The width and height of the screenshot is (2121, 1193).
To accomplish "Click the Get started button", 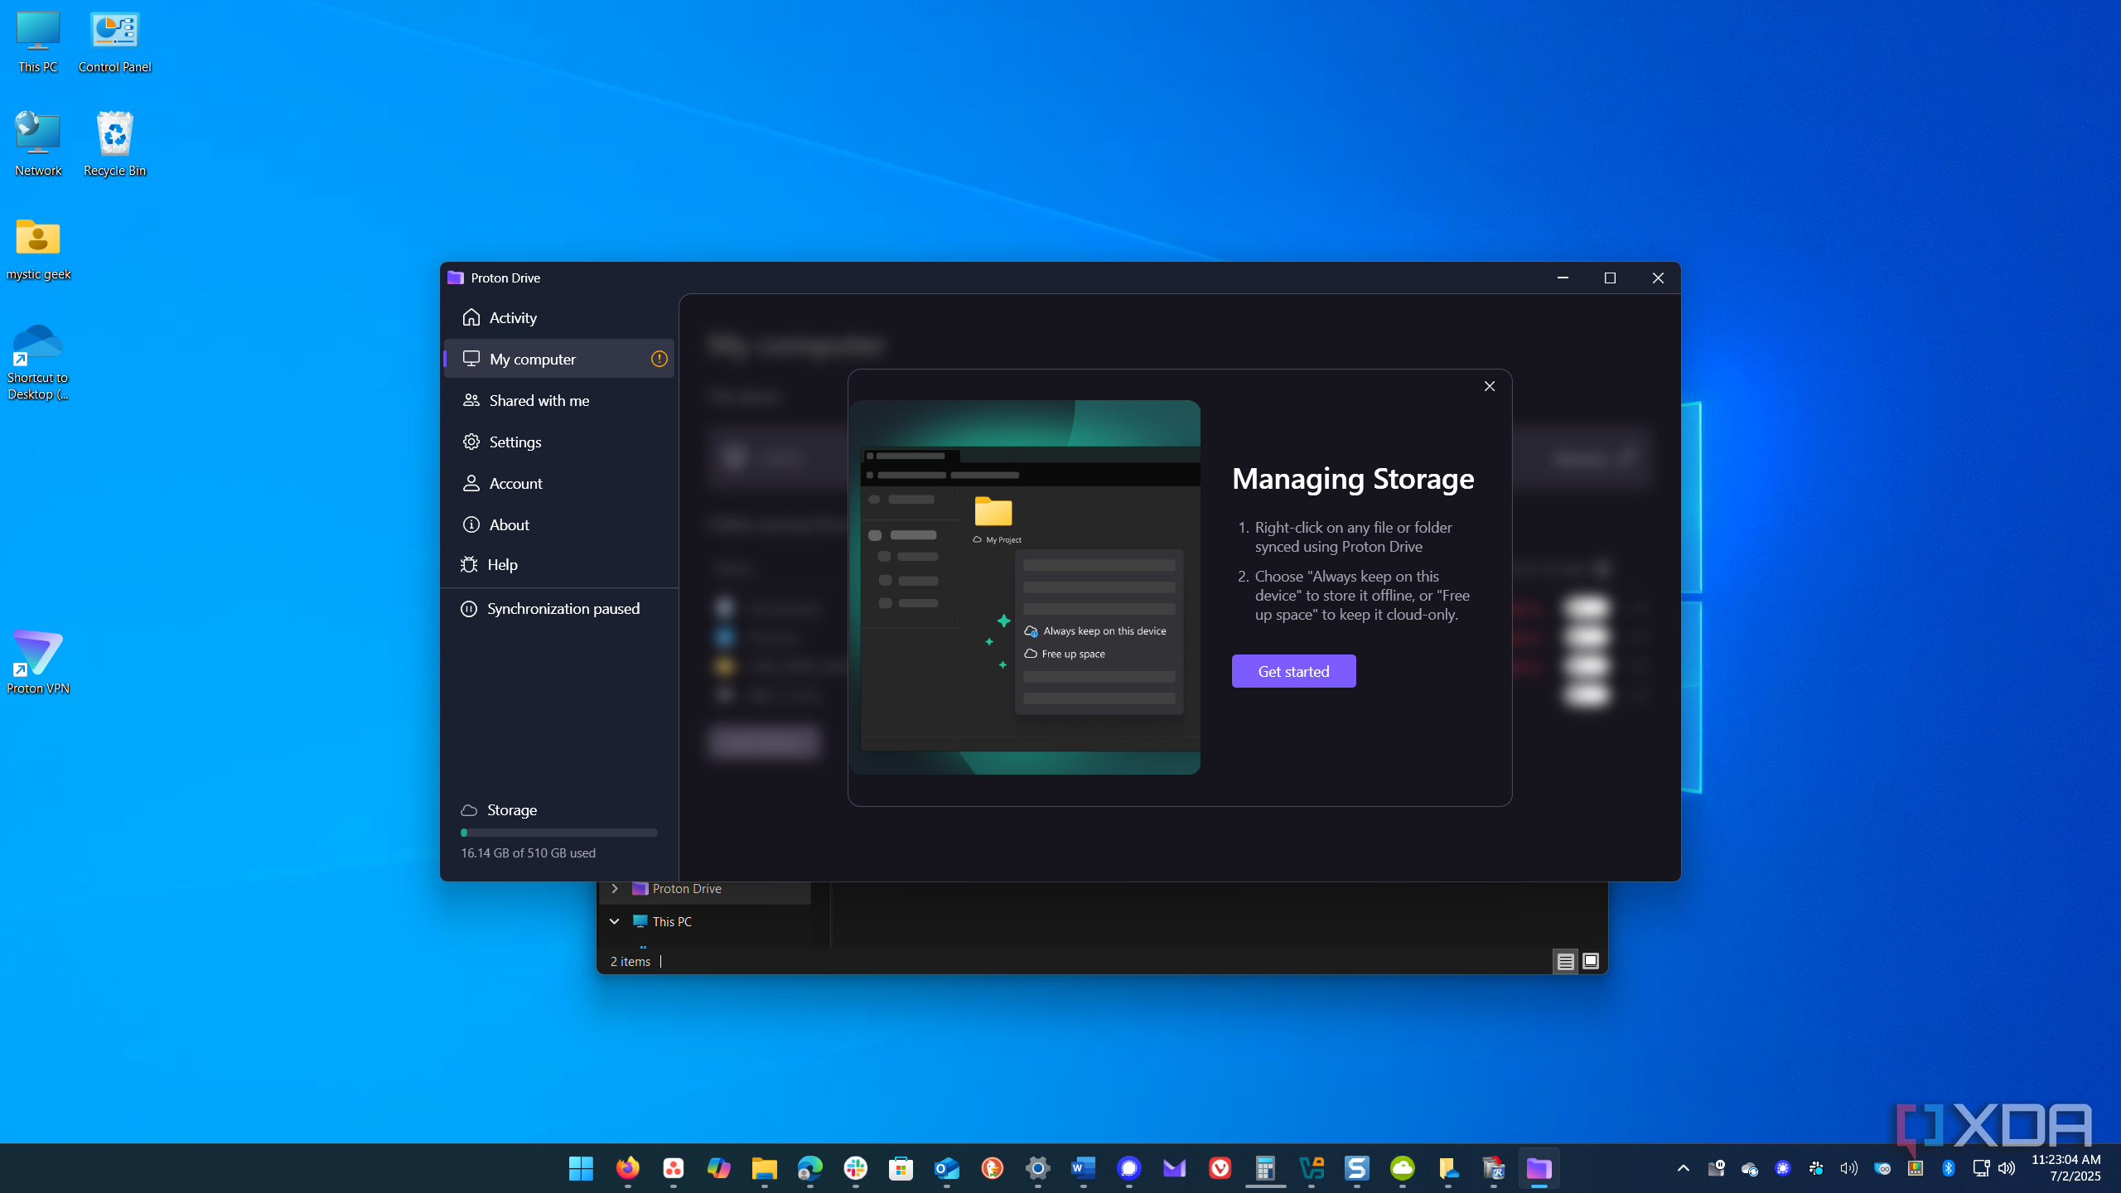I will point(1293,671).
